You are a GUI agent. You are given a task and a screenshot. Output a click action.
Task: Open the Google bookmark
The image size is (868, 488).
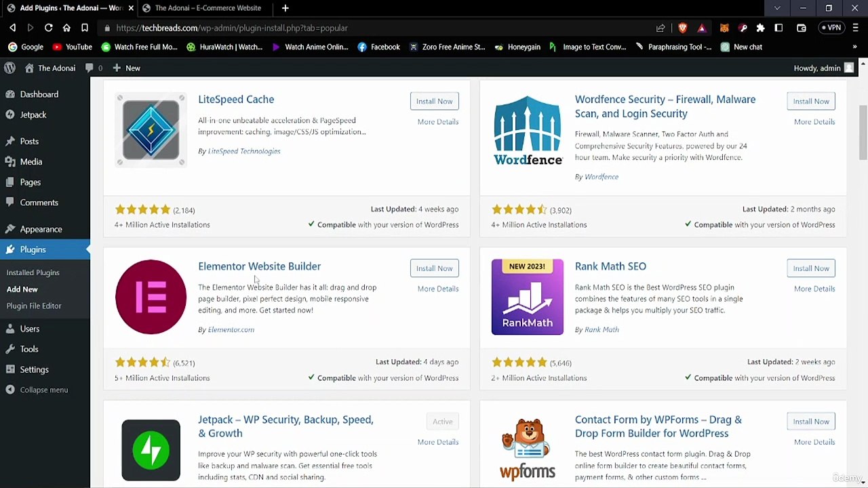tap(26, 47)
